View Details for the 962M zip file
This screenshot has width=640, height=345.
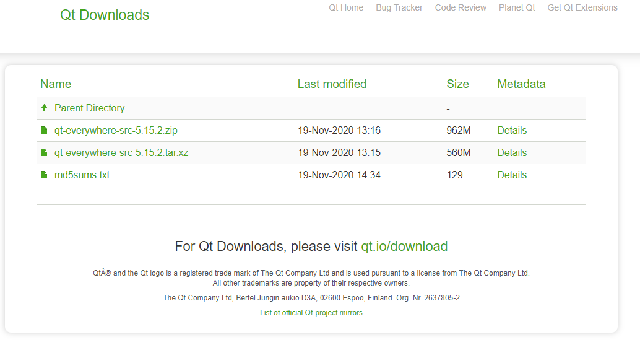click(512, 131)
